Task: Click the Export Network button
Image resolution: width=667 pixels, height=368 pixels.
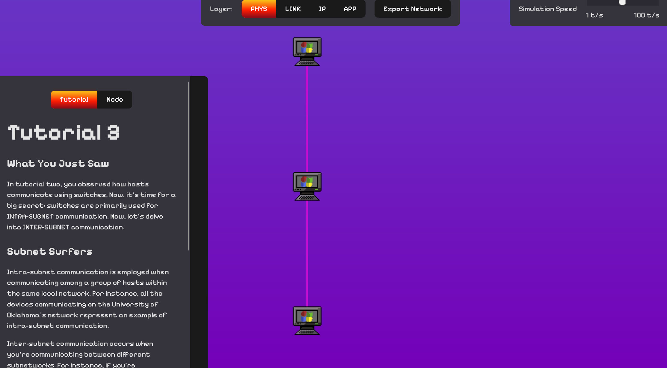Action: pos(412,9)
